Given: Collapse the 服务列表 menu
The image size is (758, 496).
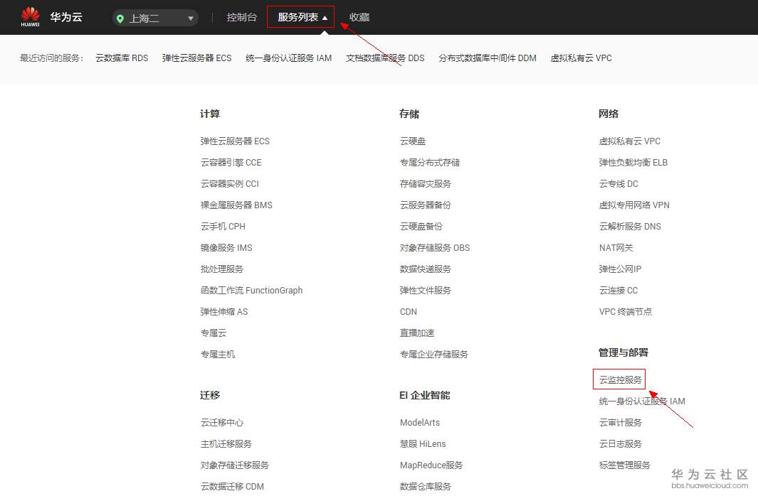Looking at the screenshot, I should 300,17.
